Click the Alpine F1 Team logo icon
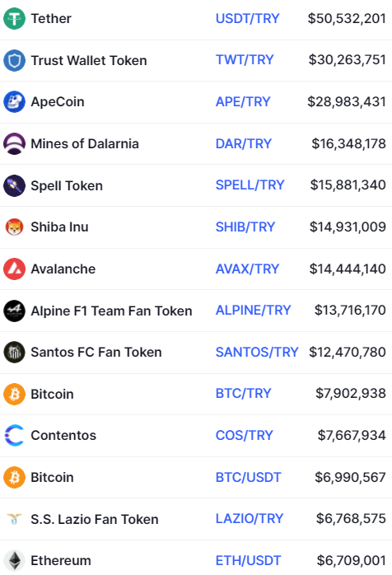 pos(14,311)
